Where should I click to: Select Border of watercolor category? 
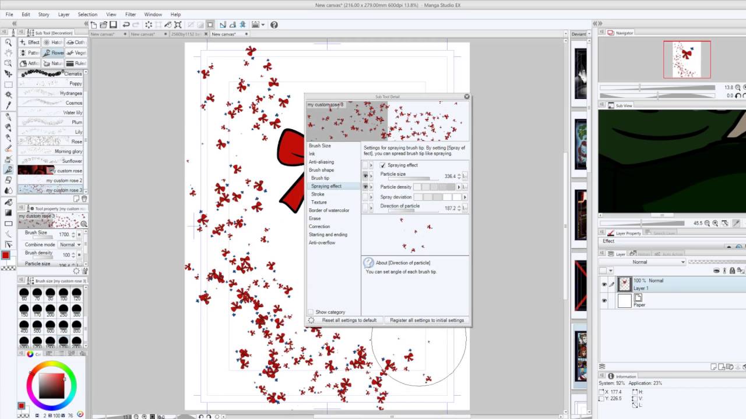[x=329, y=210]
